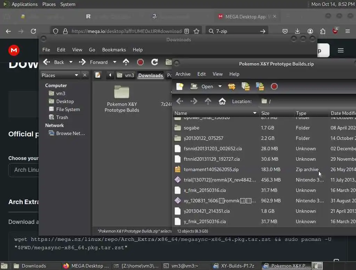Click the Firefox extensions puzzle icon
This screenshot has height=270, width=356.
point(323,31)
